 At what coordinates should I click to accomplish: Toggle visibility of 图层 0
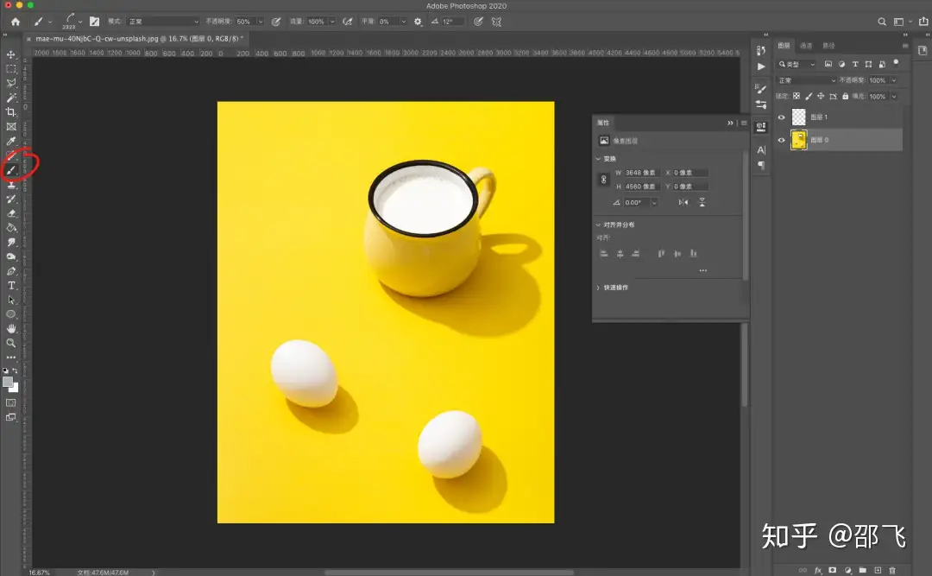pyautogui.click(x=782, y=140)
